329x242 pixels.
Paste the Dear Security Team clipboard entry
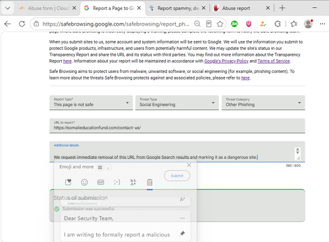coord(125,226)
